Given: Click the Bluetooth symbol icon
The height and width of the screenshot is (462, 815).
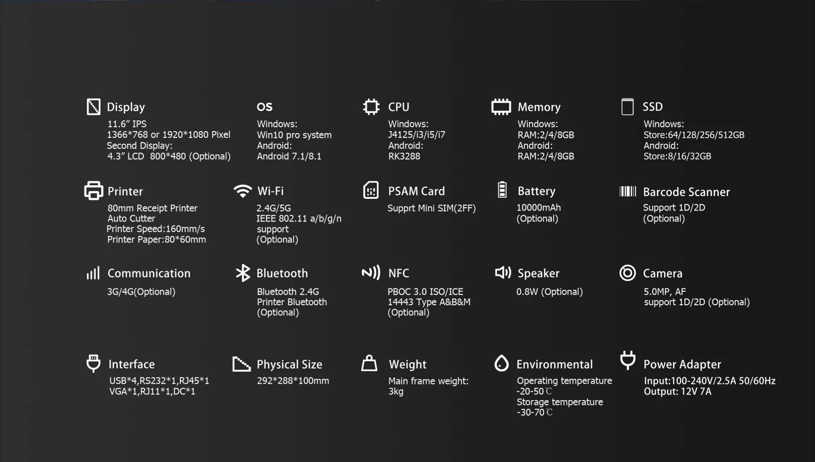Looking at the screenshot, I should point(243,273).
